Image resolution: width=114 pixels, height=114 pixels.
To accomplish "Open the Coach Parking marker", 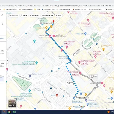I will (x=30, y=77).
